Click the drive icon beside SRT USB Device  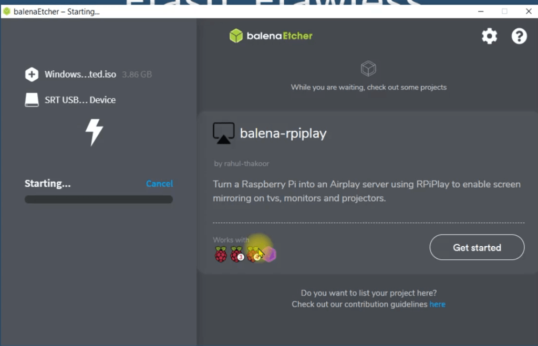(x=32, y=100)
